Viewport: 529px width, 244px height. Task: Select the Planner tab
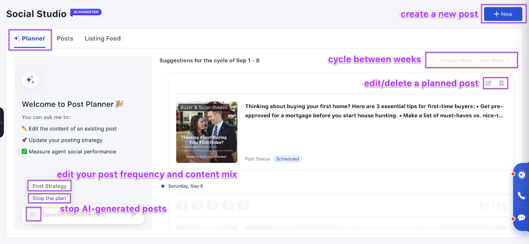click(30, 38)
